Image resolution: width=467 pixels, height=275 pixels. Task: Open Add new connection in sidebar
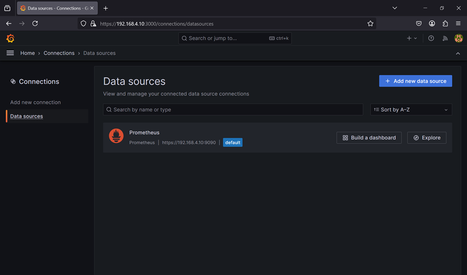click(x=35, y=102)
